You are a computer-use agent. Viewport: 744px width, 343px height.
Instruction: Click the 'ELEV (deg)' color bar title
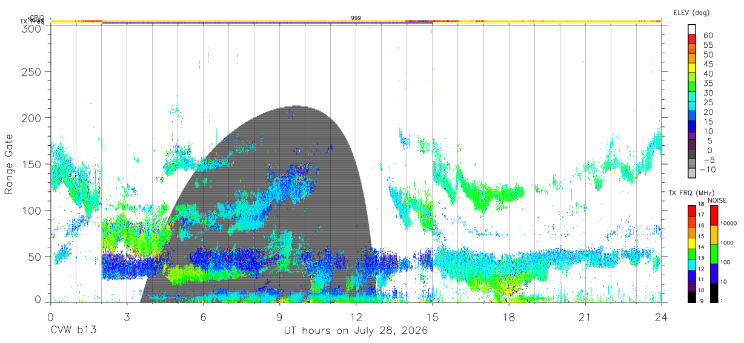pyautogui.click(x=691, y=12)
